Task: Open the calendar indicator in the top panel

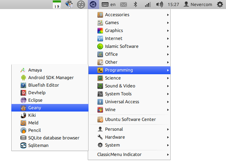Action: point(57,5)
